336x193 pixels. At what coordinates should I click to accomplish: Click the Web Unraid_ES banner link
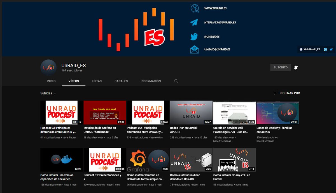(310, 49)
